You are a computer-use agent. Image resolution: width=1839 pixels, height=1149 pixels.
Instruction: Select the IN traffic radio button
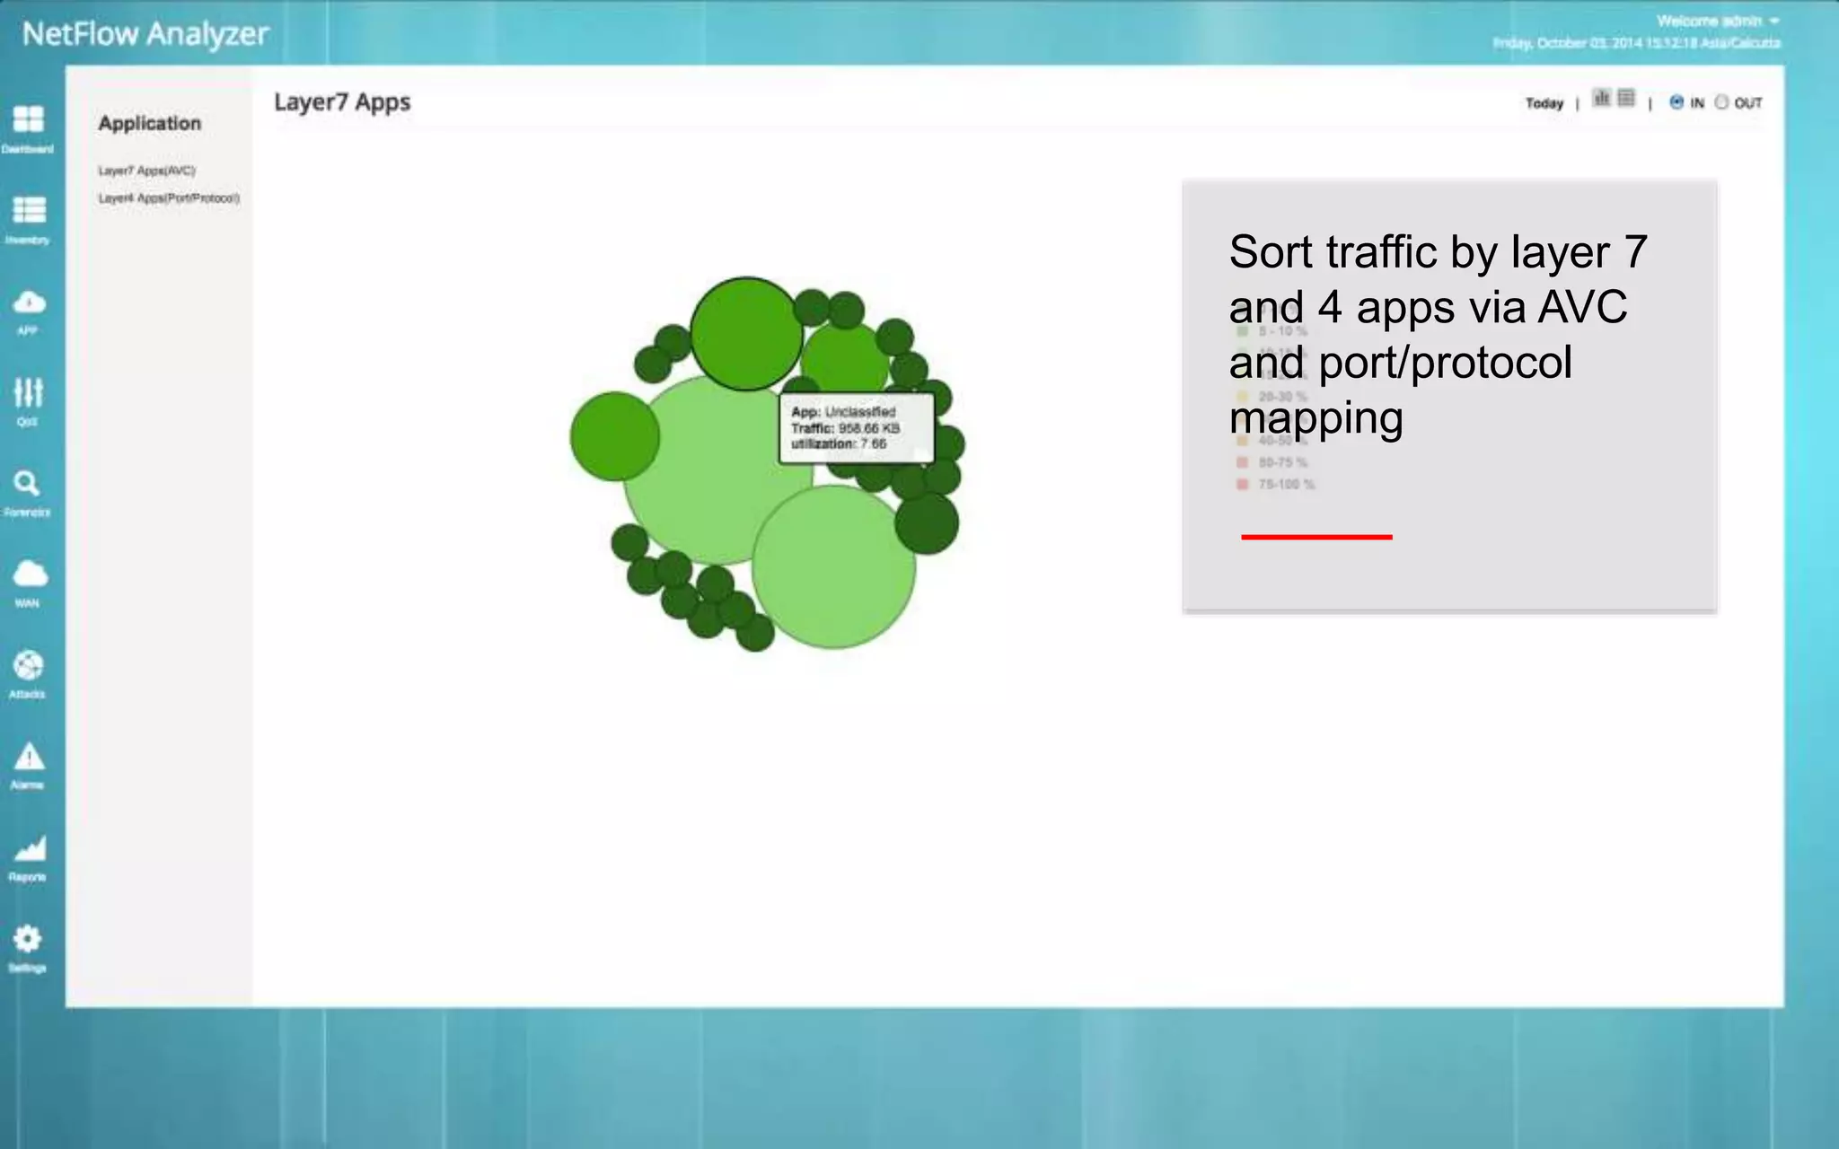tap(1676, 102)
